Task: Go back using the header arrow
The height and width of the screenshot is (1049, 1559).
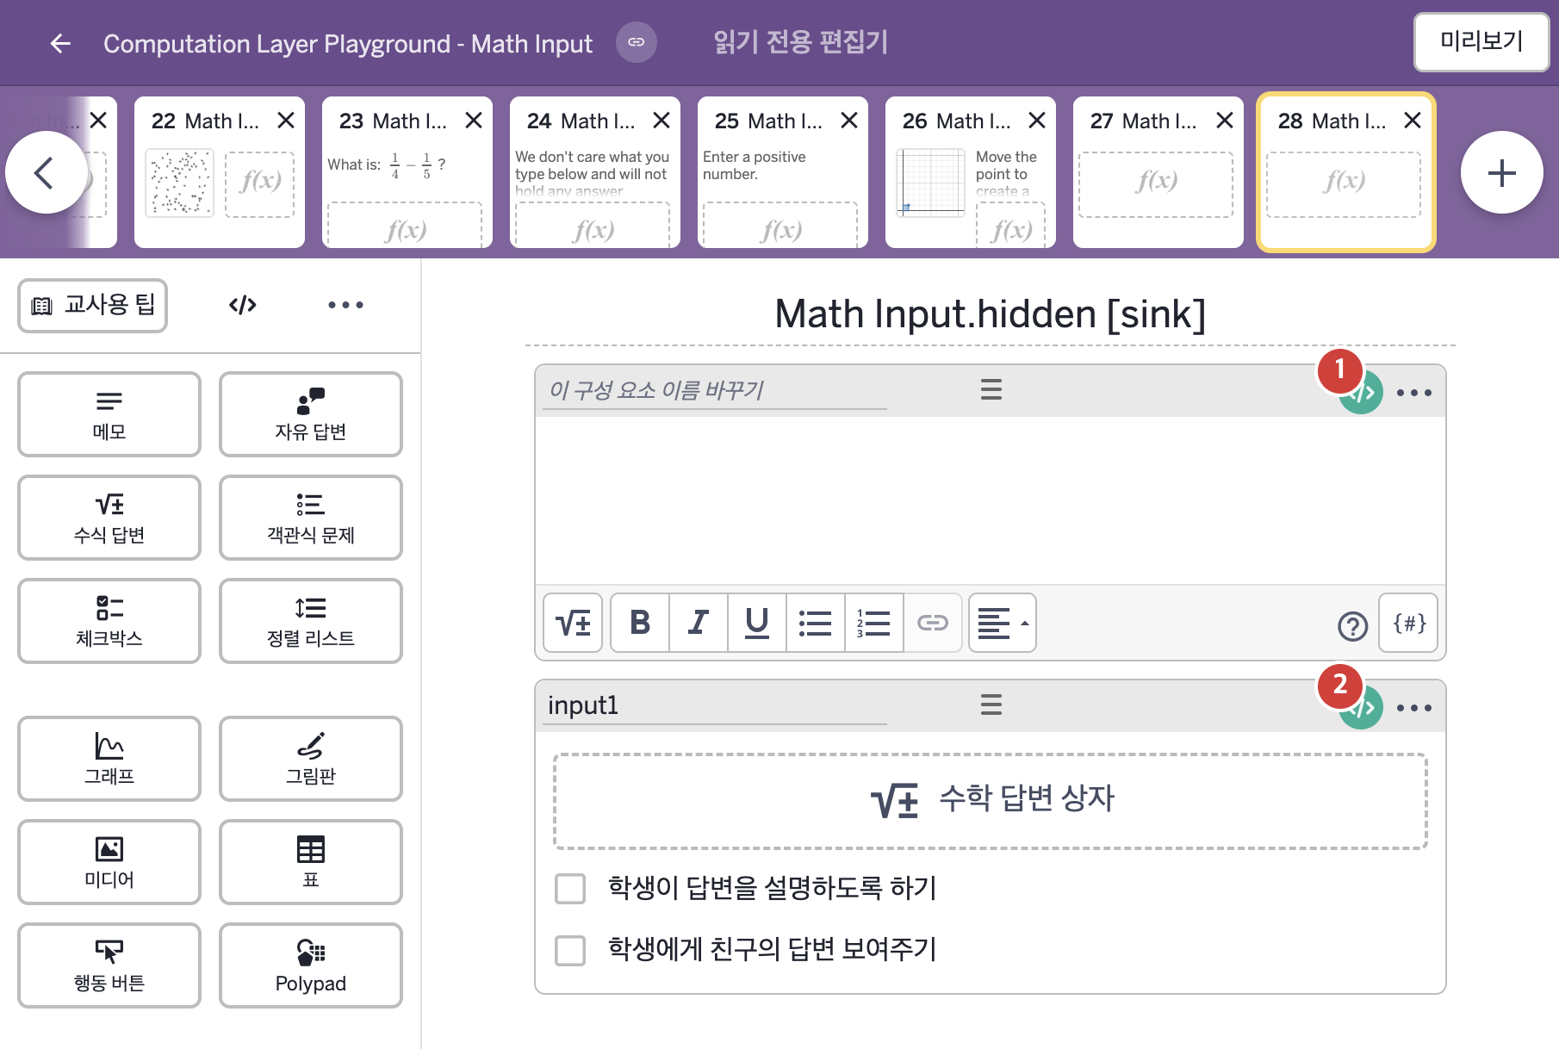Action: pyautogui.click(x=60, y=43)
